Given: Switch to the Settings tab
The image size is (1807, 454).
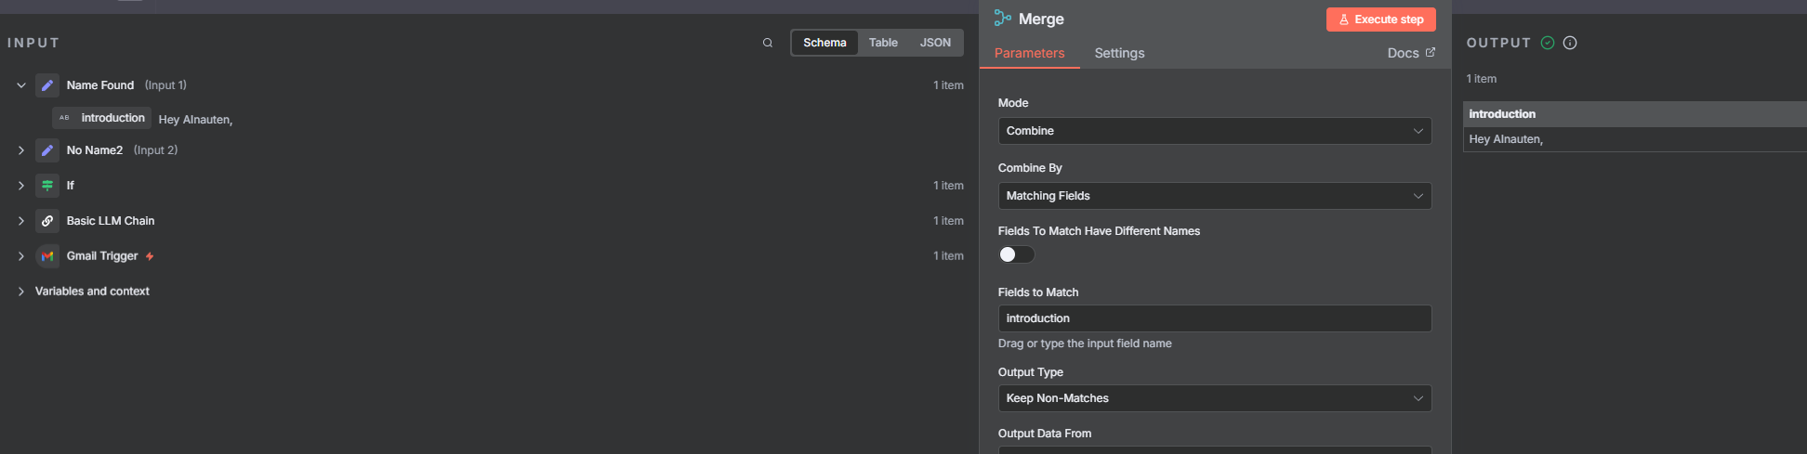Looking at the screenshot, I should click(x=1119, y=53).
